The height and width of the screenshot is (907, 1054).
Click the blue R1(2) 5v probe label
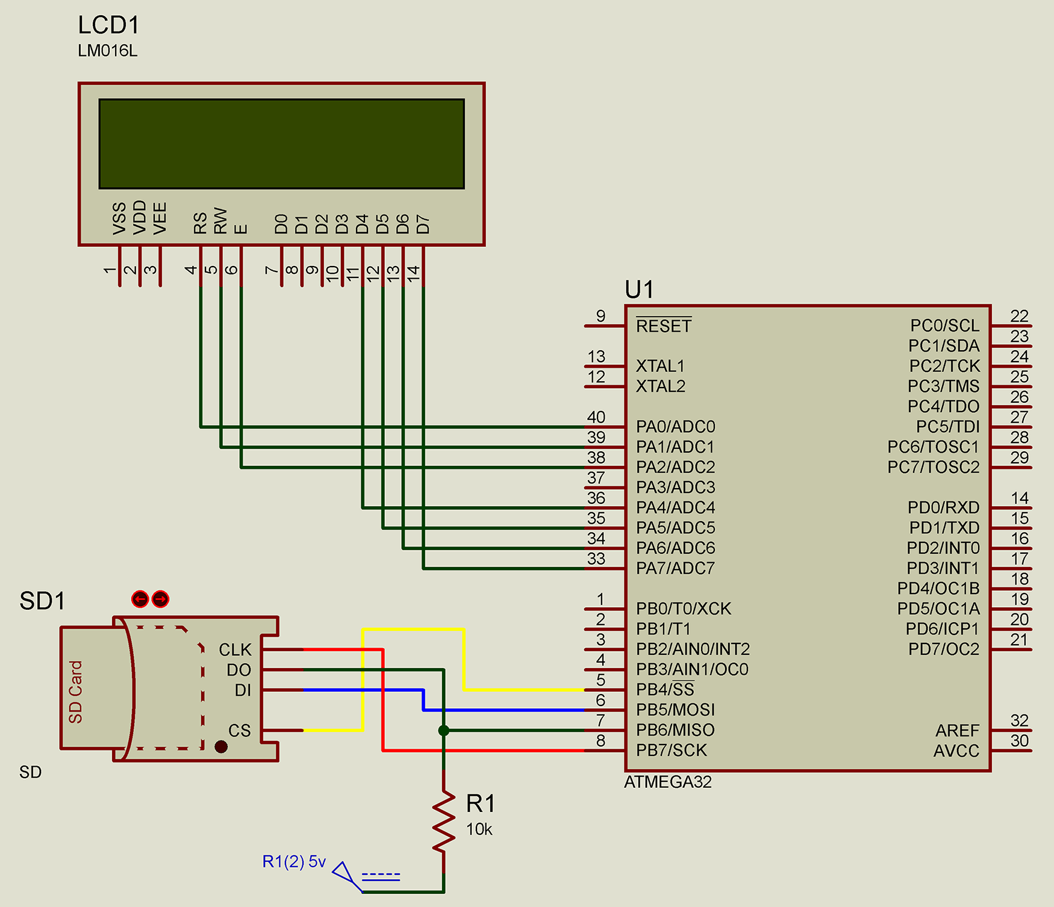tap(294, 861)
